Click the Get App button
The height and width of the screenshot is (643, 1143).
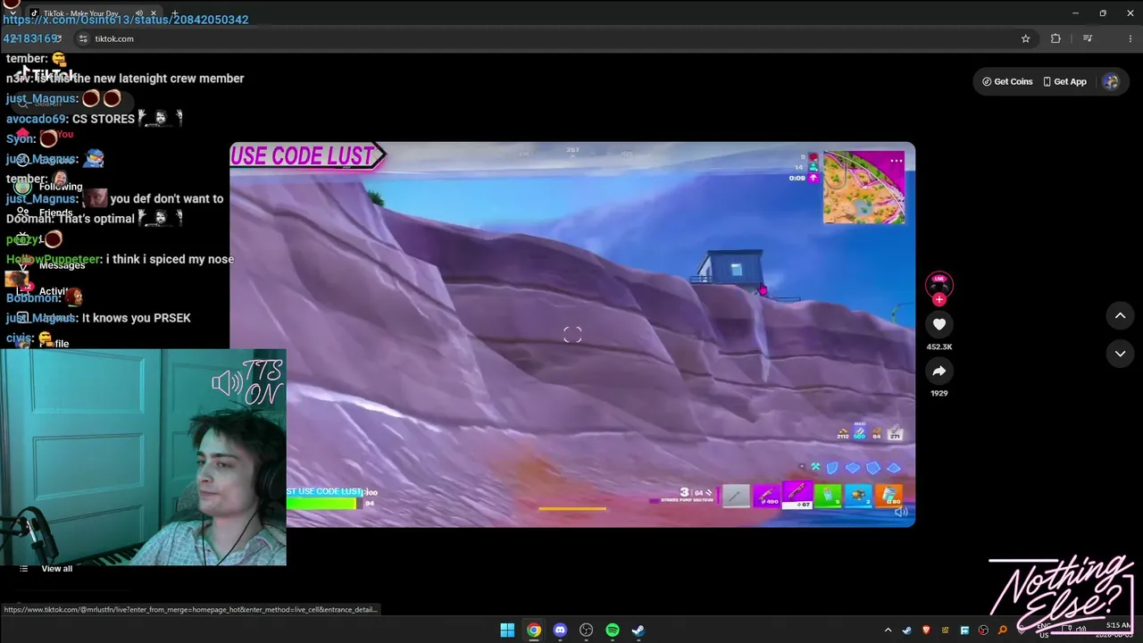pos(1064,81)
